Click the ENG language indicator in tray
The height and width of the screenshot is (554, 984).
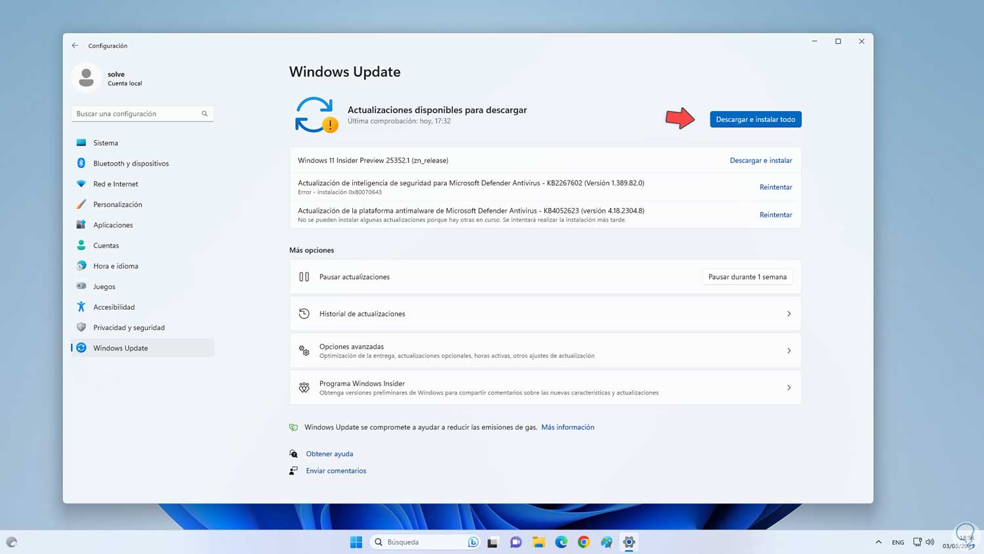[898, 542]
